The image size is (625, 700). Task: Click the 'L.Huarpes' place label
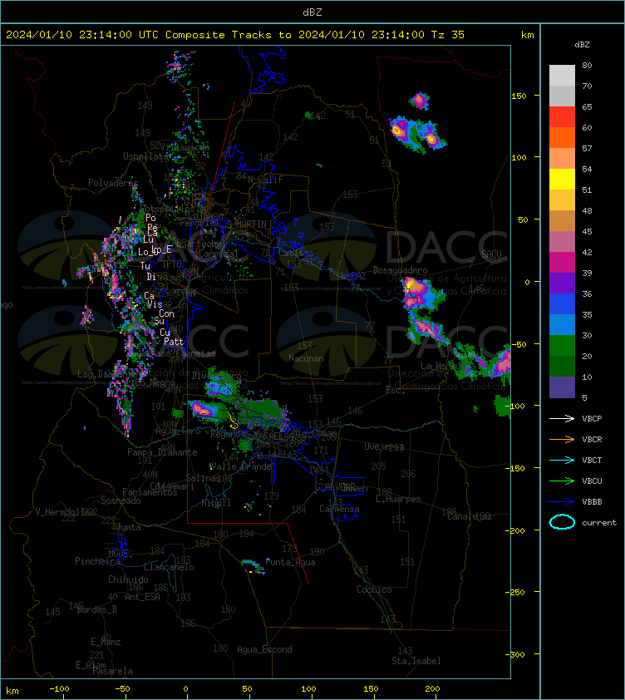pos(398,499)
